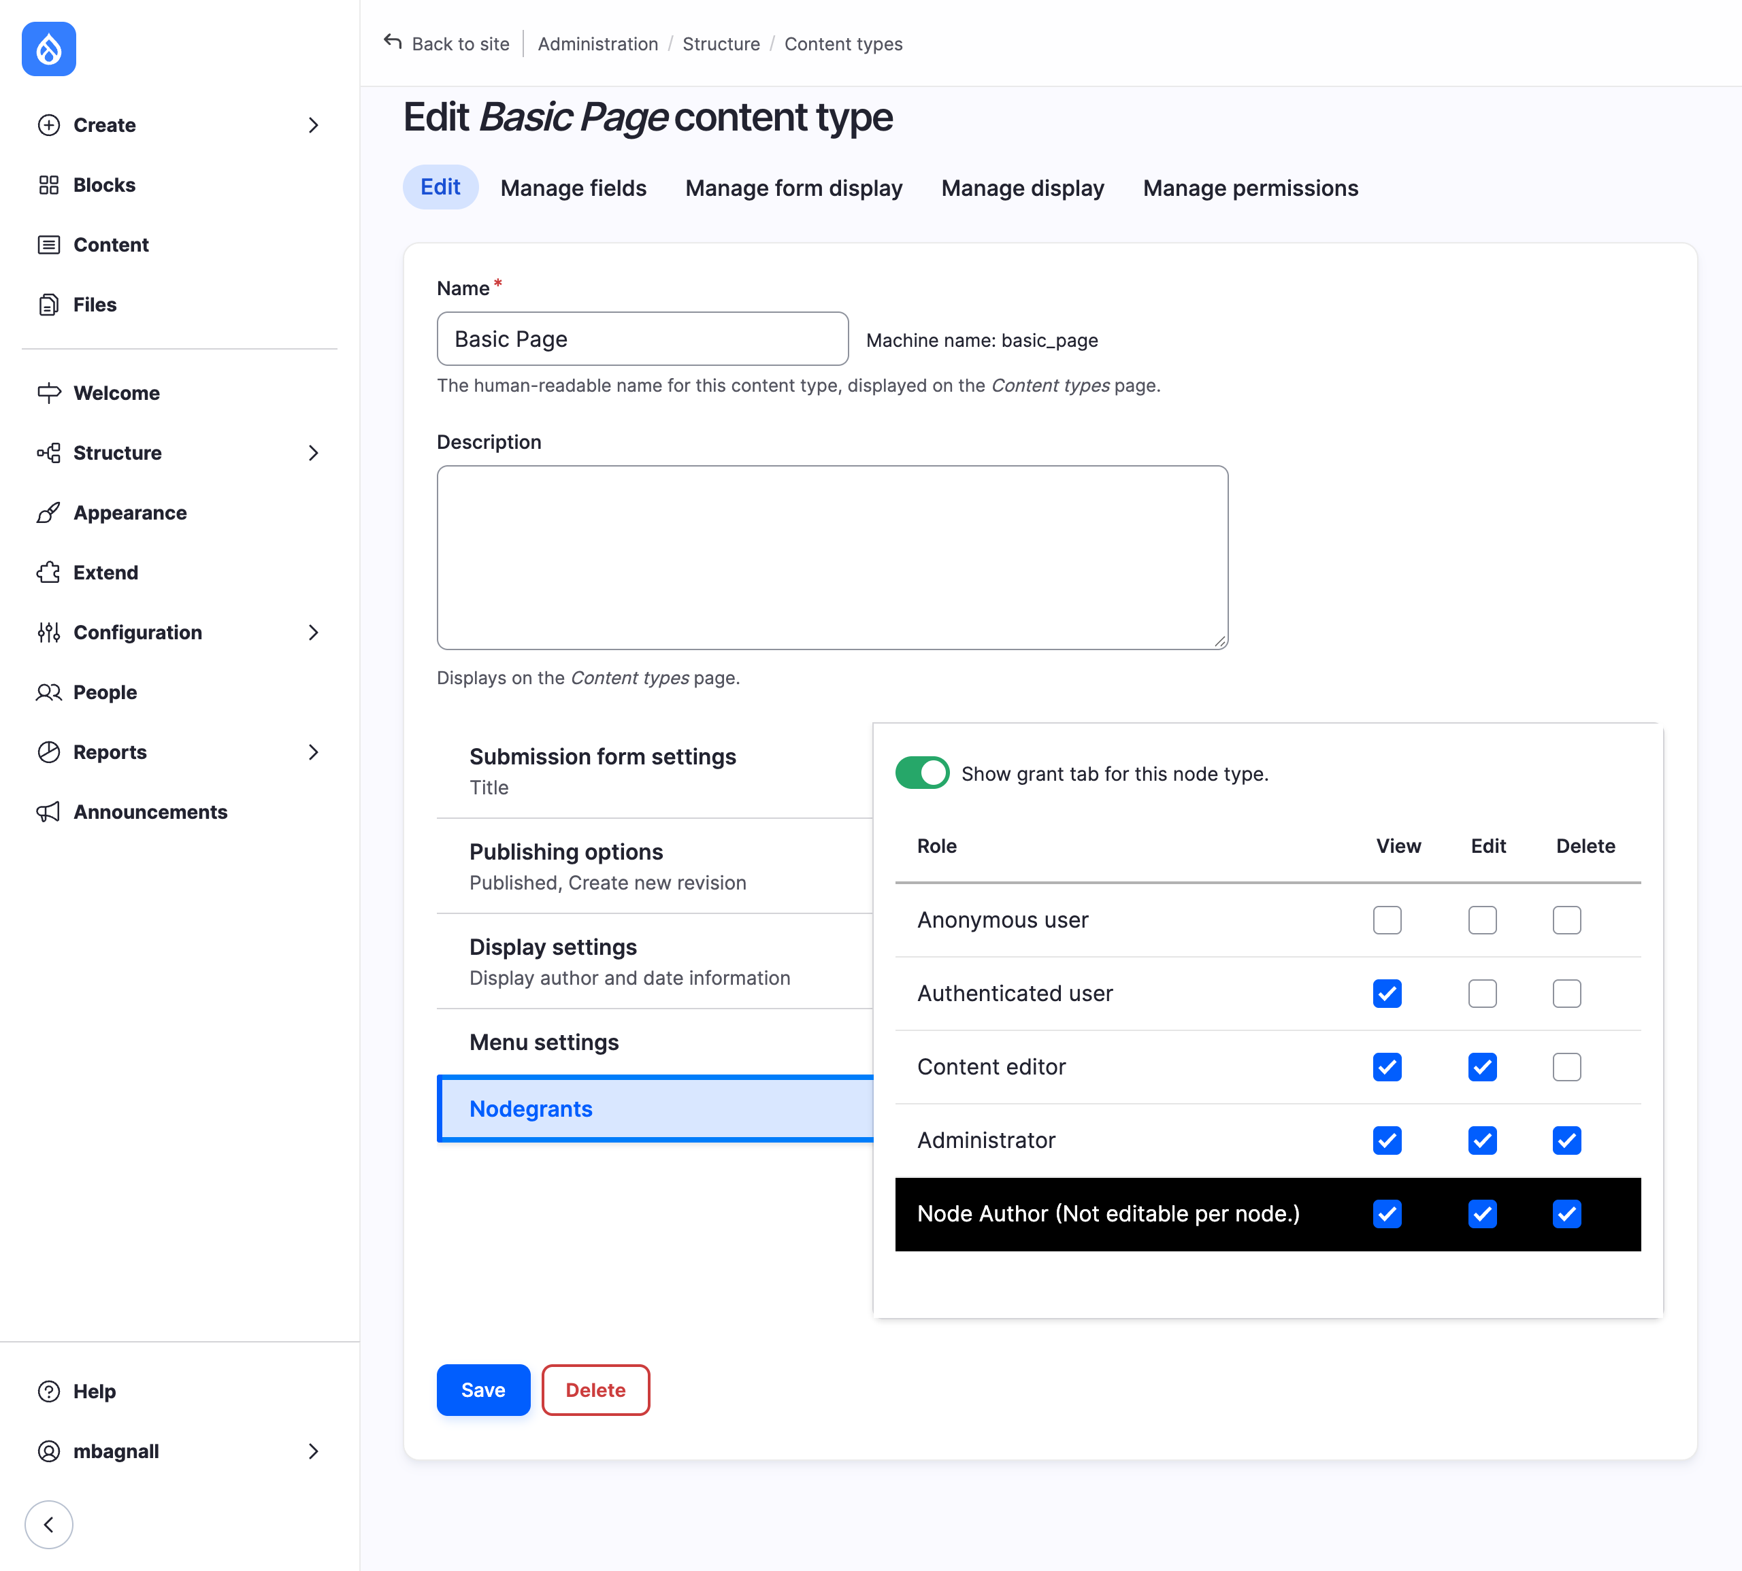Image resolution: width=1742 pixels, height=1571 pixels.
Task: Open the Administration breadcrumb link
Action: pos(597,43)
